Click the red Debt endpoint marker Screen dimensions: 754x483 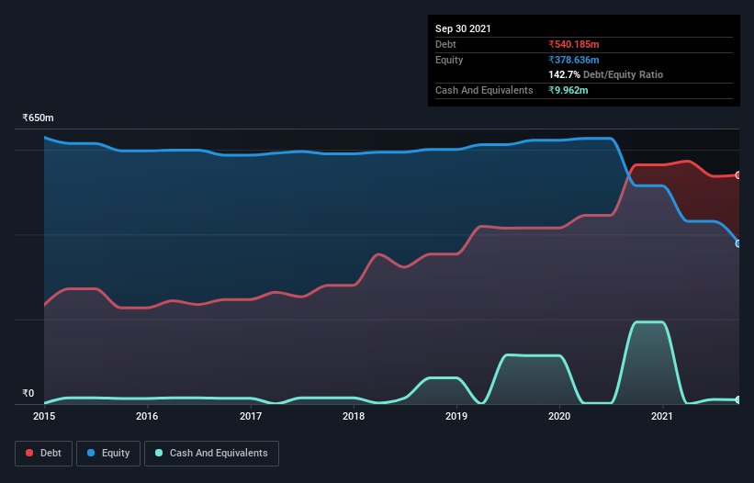click(x=738, y=175)
